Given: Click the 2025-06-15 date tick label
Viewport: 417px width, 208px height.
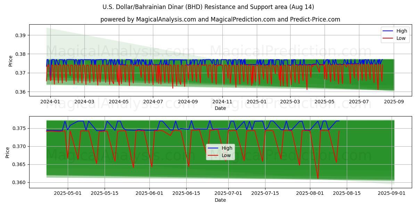Looking at the screenshot, I should 187,194.
